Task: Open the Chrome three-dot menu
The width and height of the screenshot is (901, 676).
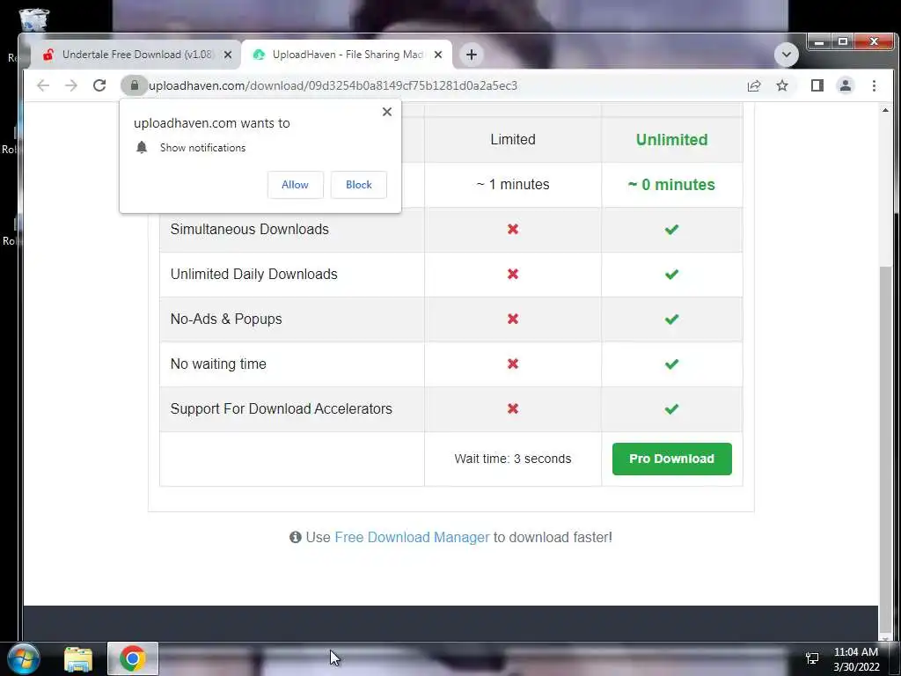Action: tap(874, 85)
